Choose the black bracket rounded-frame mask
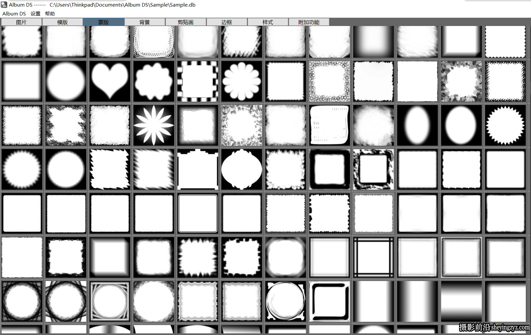Image resolution: width=531 pixels, height=335 pixels. tap(330, 301)
